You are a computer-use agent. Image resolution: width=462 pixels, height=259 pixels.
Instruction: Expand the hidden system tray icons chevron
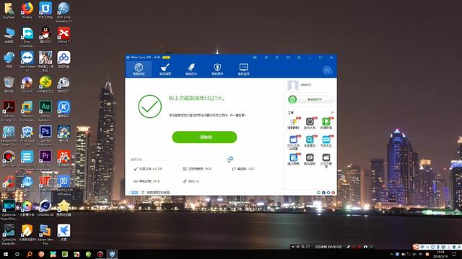391,254
